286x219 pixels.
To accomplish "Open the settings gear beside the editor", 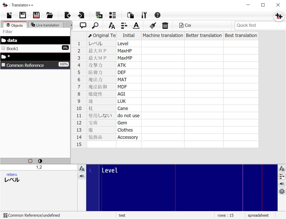I will [x=282, y=191].
